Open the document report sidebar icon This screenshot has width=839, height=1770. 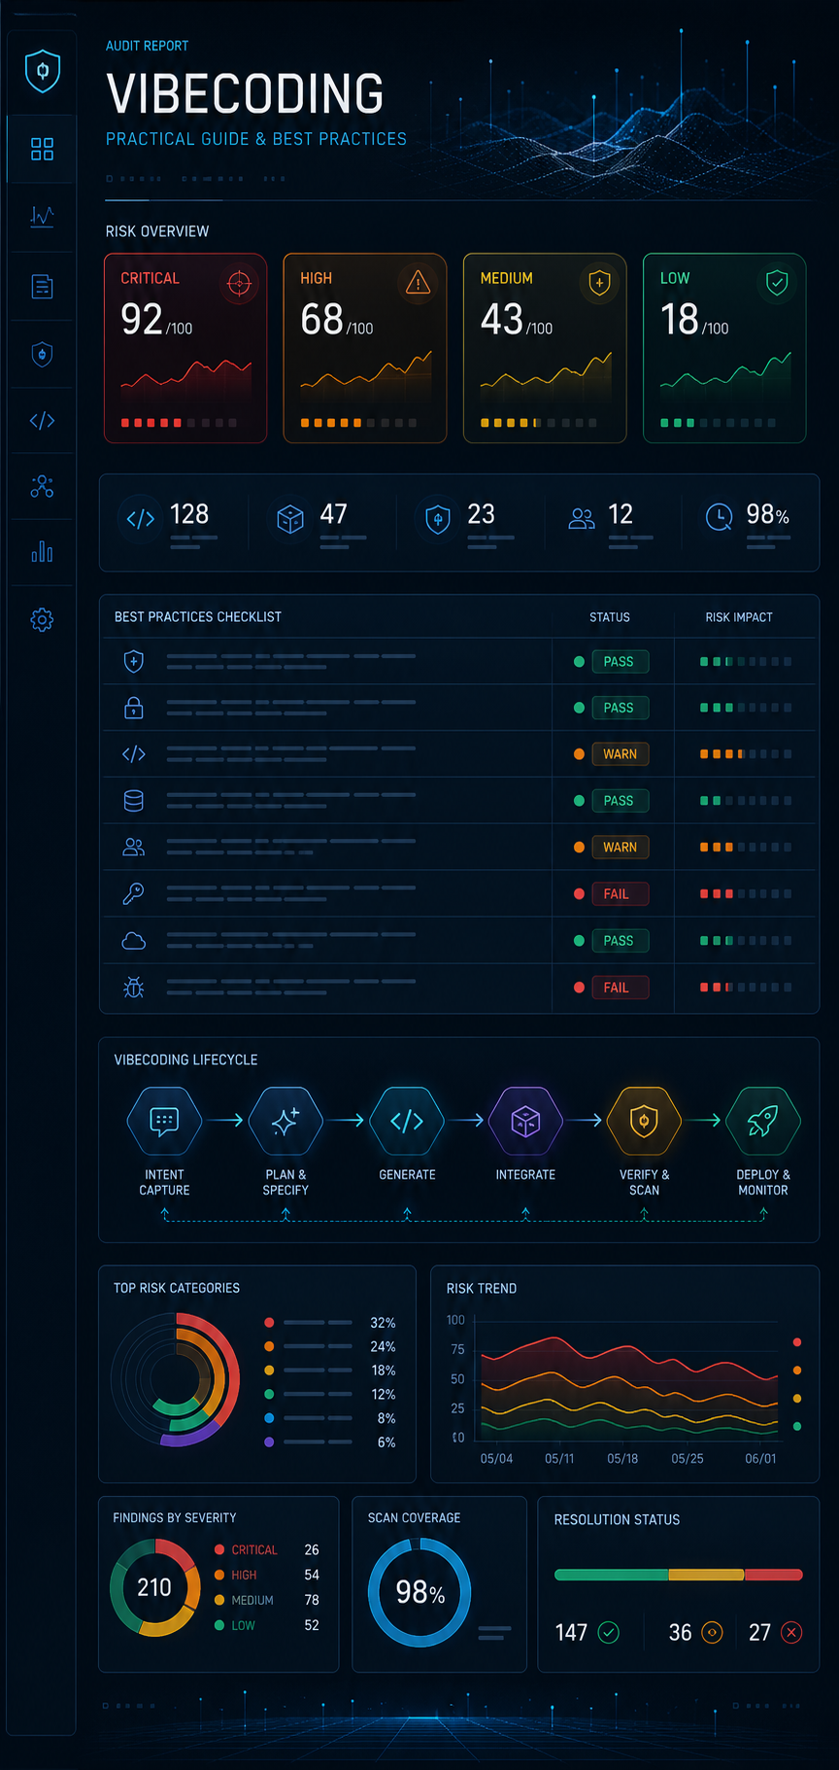coord(42,286)
